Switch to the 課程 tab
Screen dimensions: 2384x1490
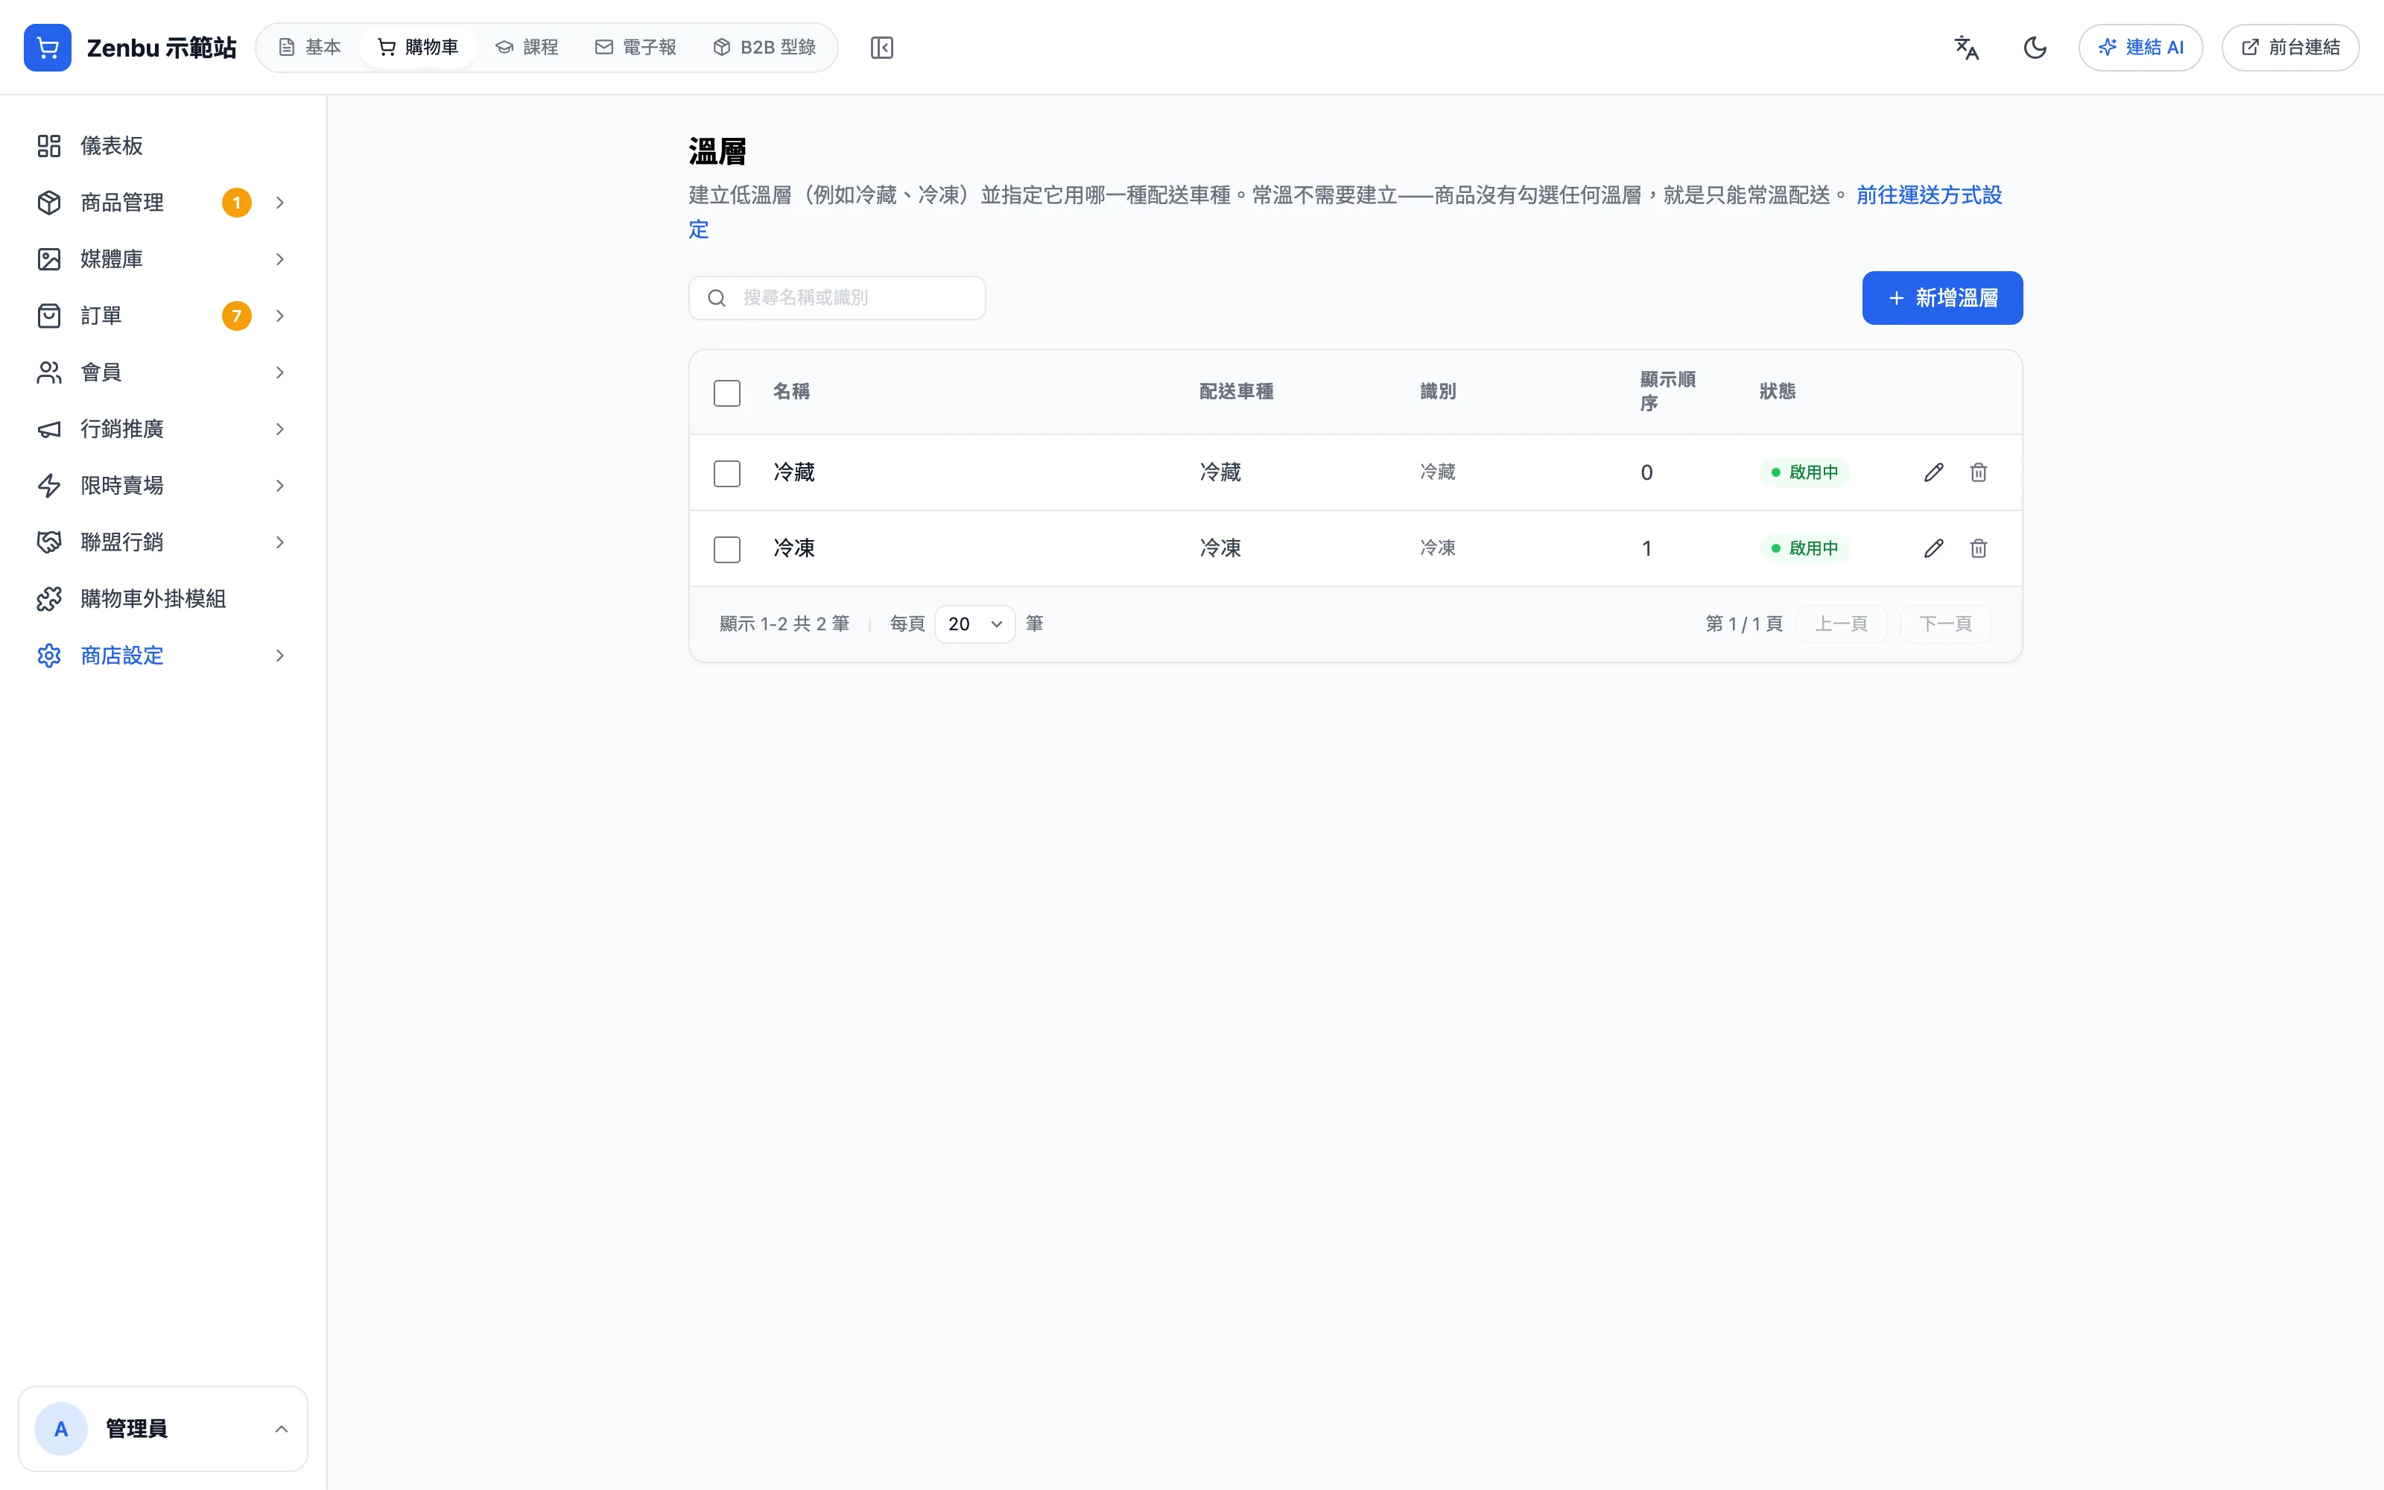[x=527, y=47]
